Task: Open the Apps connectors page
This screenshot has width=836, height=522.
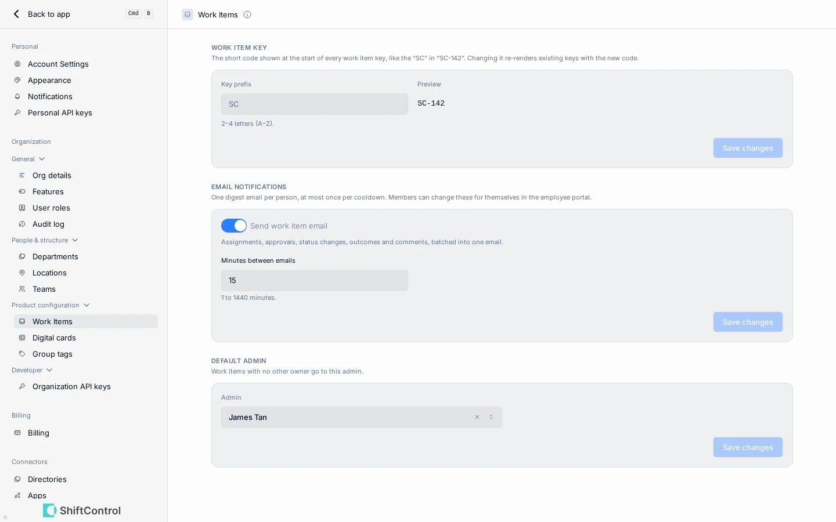Action: [x=37, y=495]
